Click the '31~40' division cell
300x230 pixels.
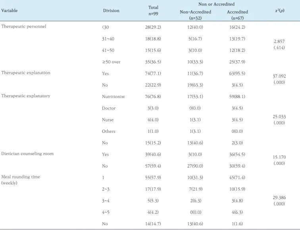[108, 39]
